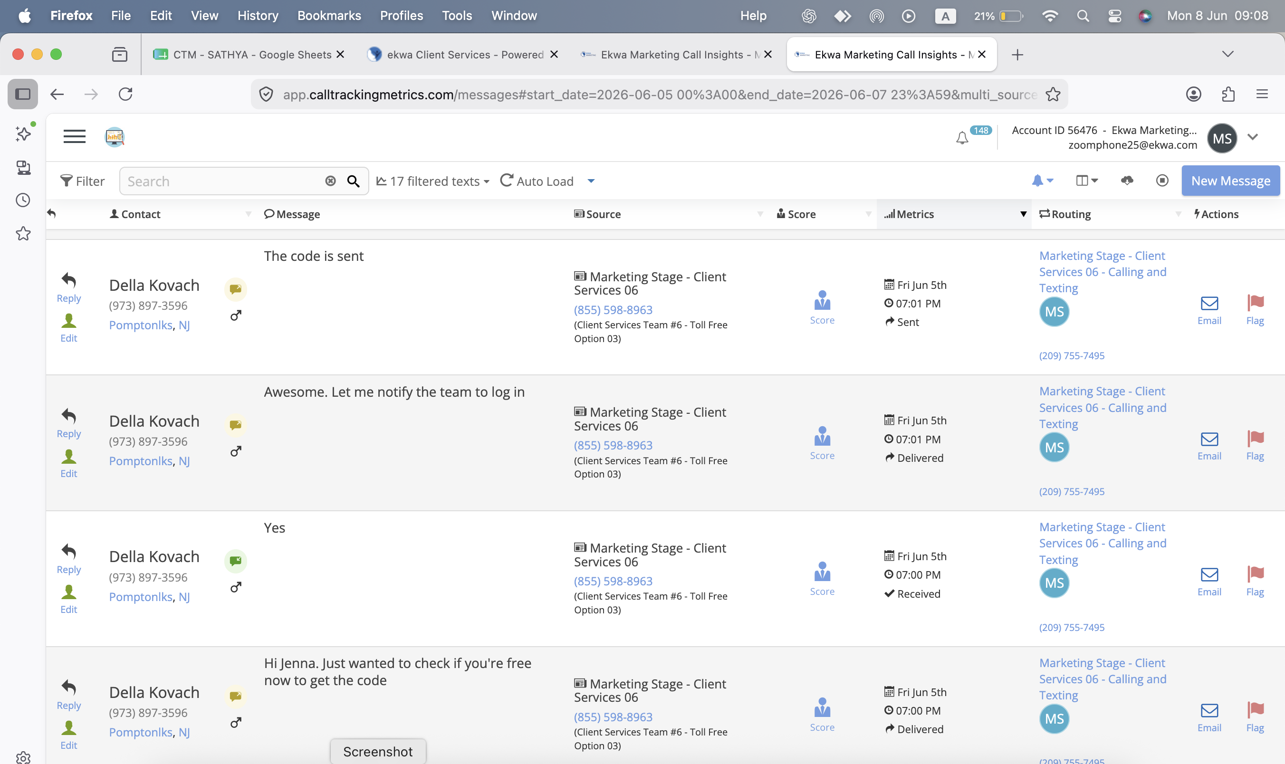Open the Filter panel

pos(82,181)
